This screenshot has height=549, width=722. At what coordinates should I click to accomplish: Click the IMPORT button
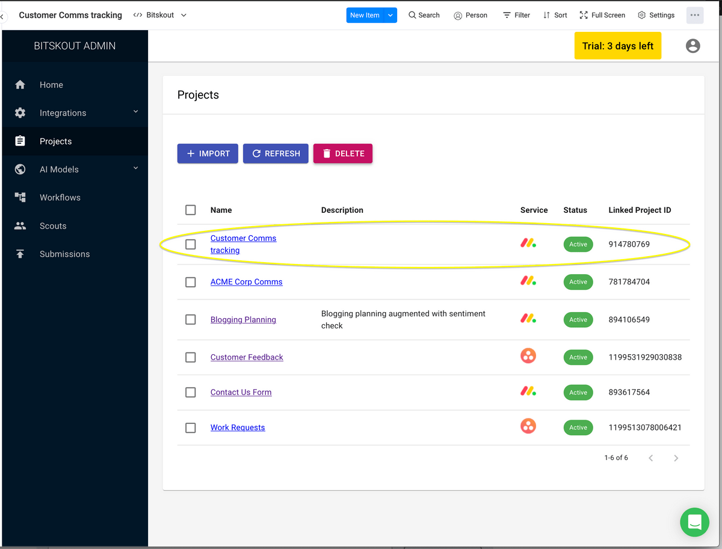click(208, 153)
